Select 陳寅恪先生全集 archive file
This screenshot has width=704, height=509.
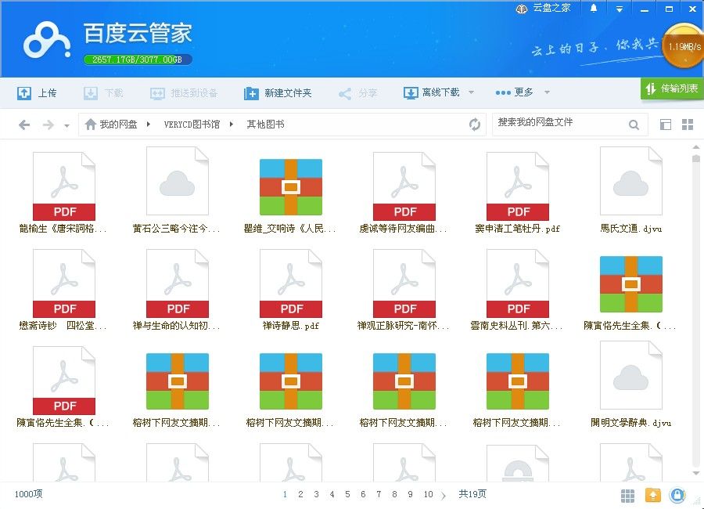coord(630,293)
